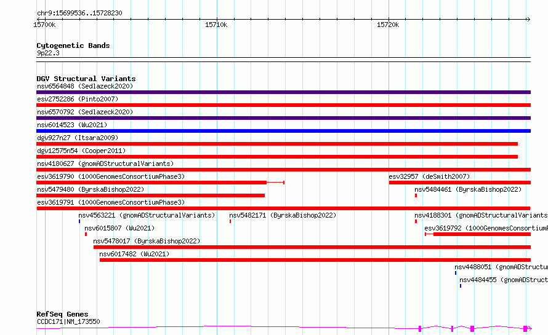Open nsv5482171 (ByrskaBishop2022) variant label

(283, 215)
